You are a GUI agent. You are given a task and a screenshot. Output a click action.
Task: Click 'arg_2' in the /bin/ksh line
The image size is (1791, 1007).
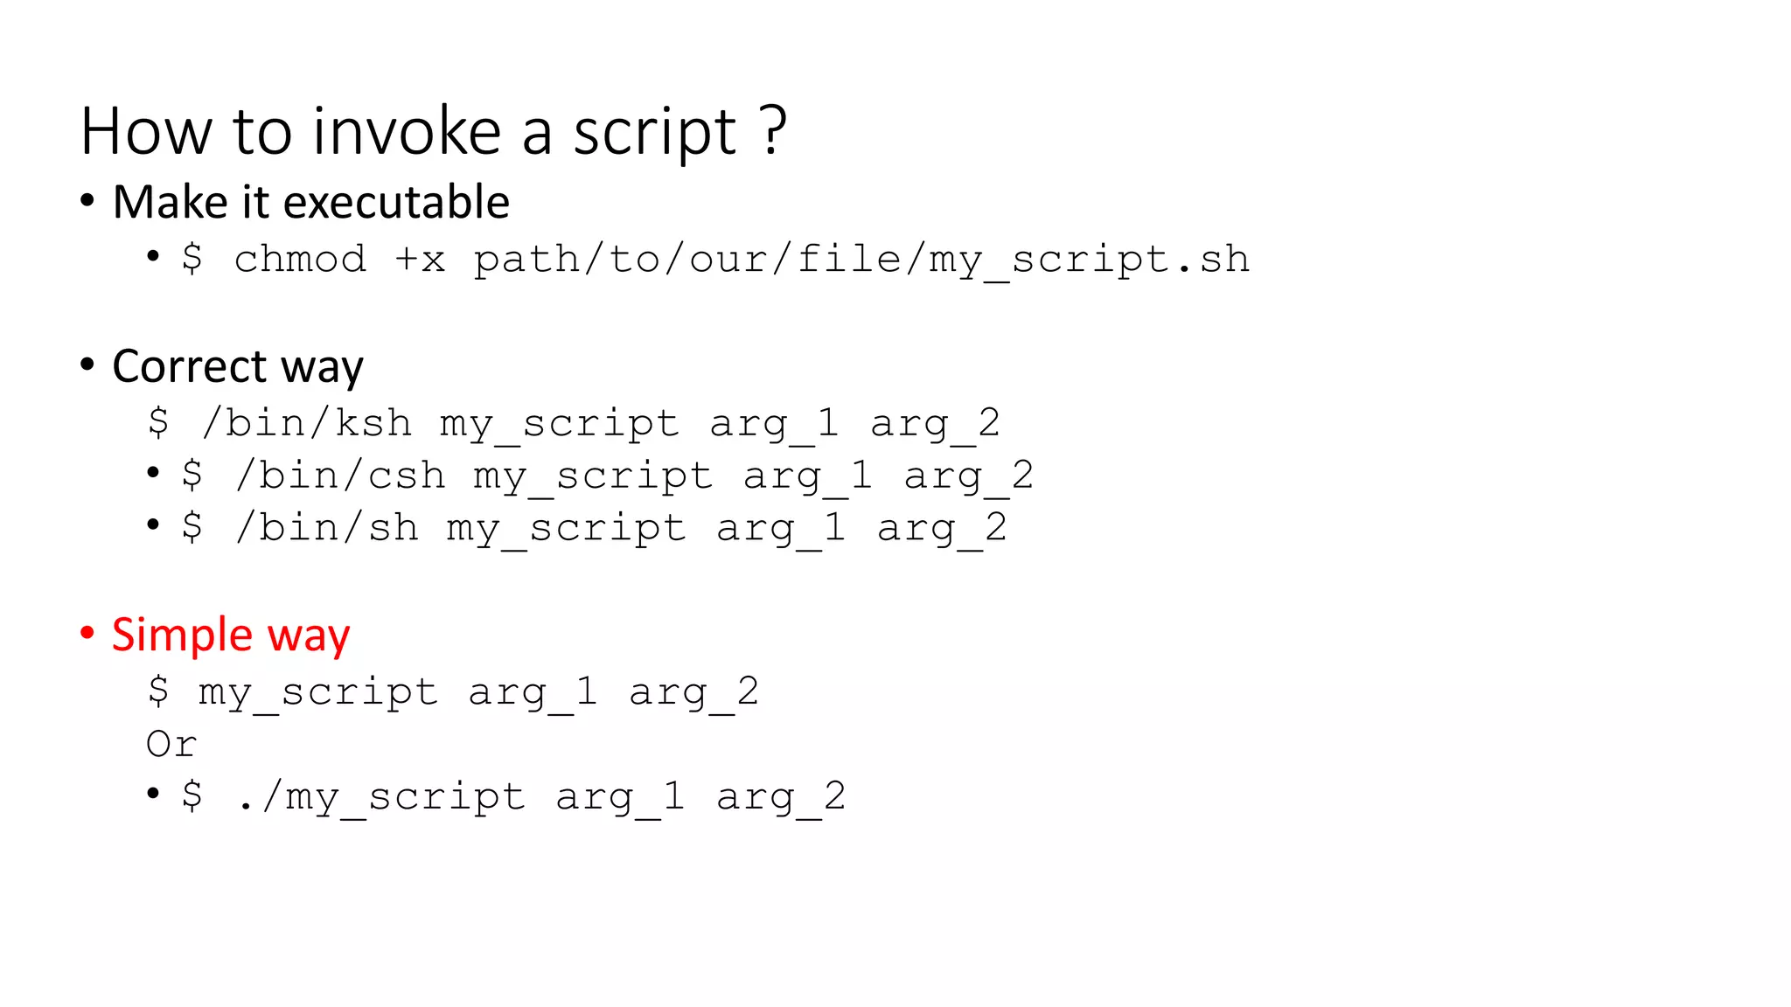pos(935,425)
